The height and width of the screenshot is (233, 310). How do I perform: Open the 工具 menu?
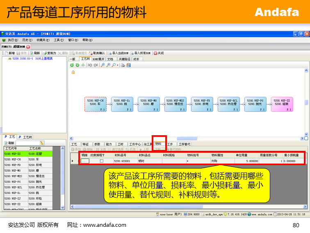point(59,40)
